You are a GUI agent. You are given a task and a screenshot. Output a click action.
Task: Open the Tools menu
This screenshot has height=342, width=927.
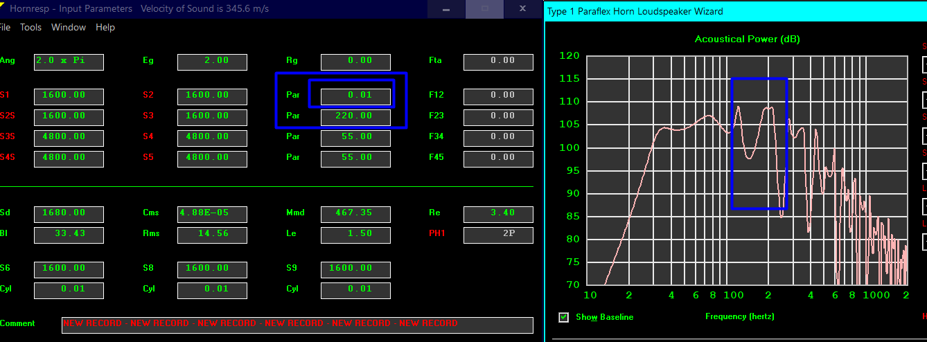click(30, 28)
